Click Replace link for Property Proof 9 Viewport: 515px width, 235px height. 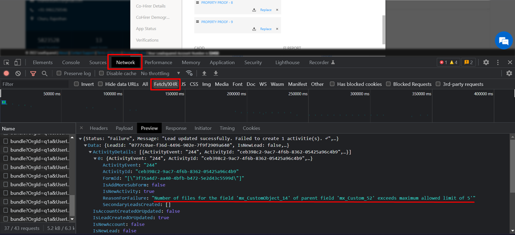point(266,29)
